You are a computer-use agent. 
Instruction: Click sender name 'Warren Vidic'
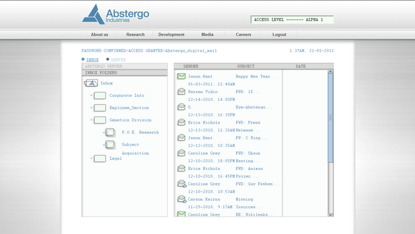203,92
